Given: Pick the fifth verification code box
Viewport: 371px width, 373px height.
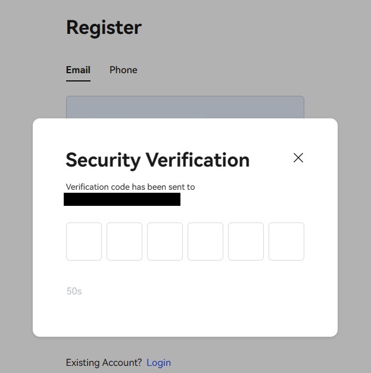Looking at the screenshot, I should tap(246, 242).
